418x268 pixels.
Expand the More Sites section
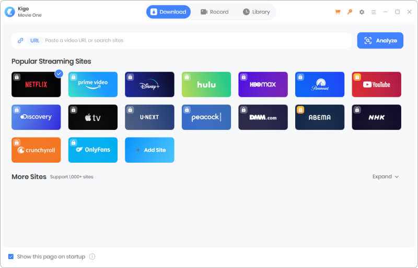(x=386, y=177)
